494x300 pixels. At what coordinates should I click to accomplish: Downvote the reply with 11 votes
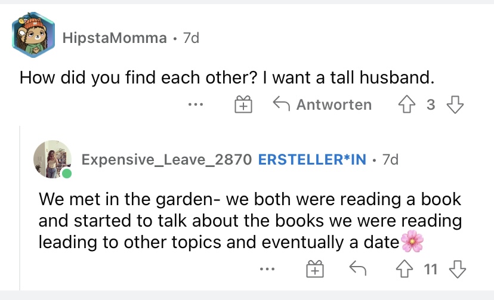pyautogui.click(x=458, y=269)
